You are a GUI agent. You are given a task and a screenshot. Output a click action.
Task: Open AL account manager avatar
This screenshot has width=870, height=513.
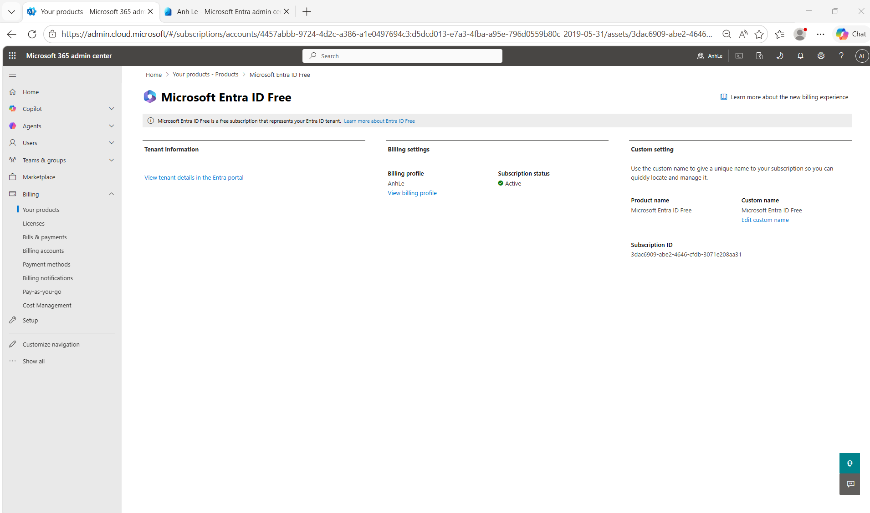pyautogui.click(x=861, y=56)
